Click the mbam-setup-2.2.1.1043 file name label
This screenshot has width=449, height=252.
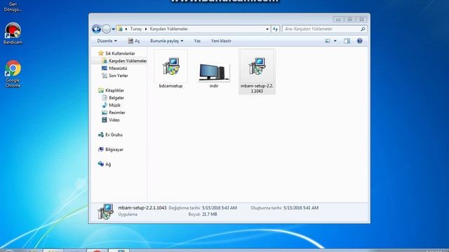[x=257, y=88]
